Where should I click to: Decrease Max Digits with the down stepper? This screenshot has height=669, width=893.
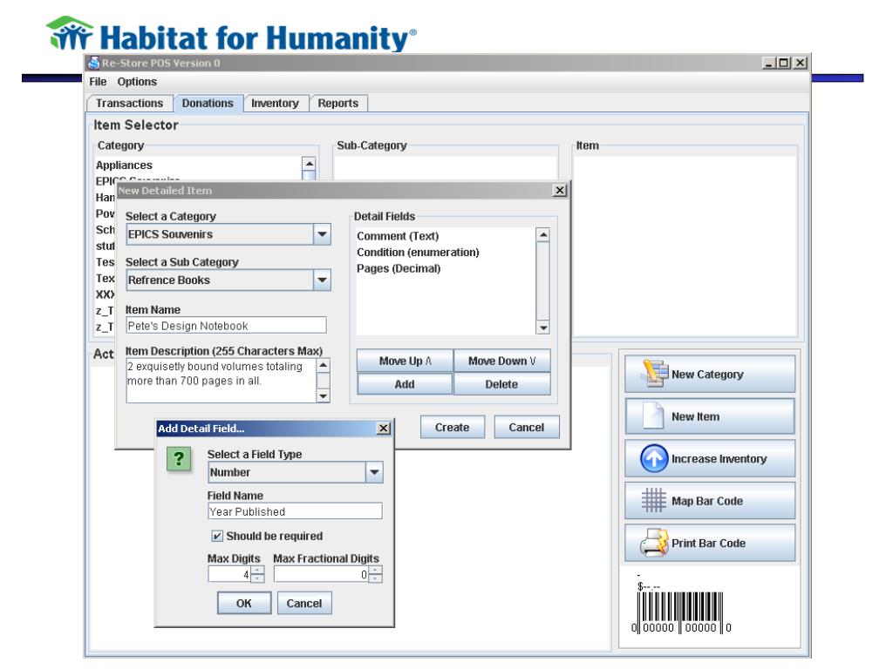(257, 578)
